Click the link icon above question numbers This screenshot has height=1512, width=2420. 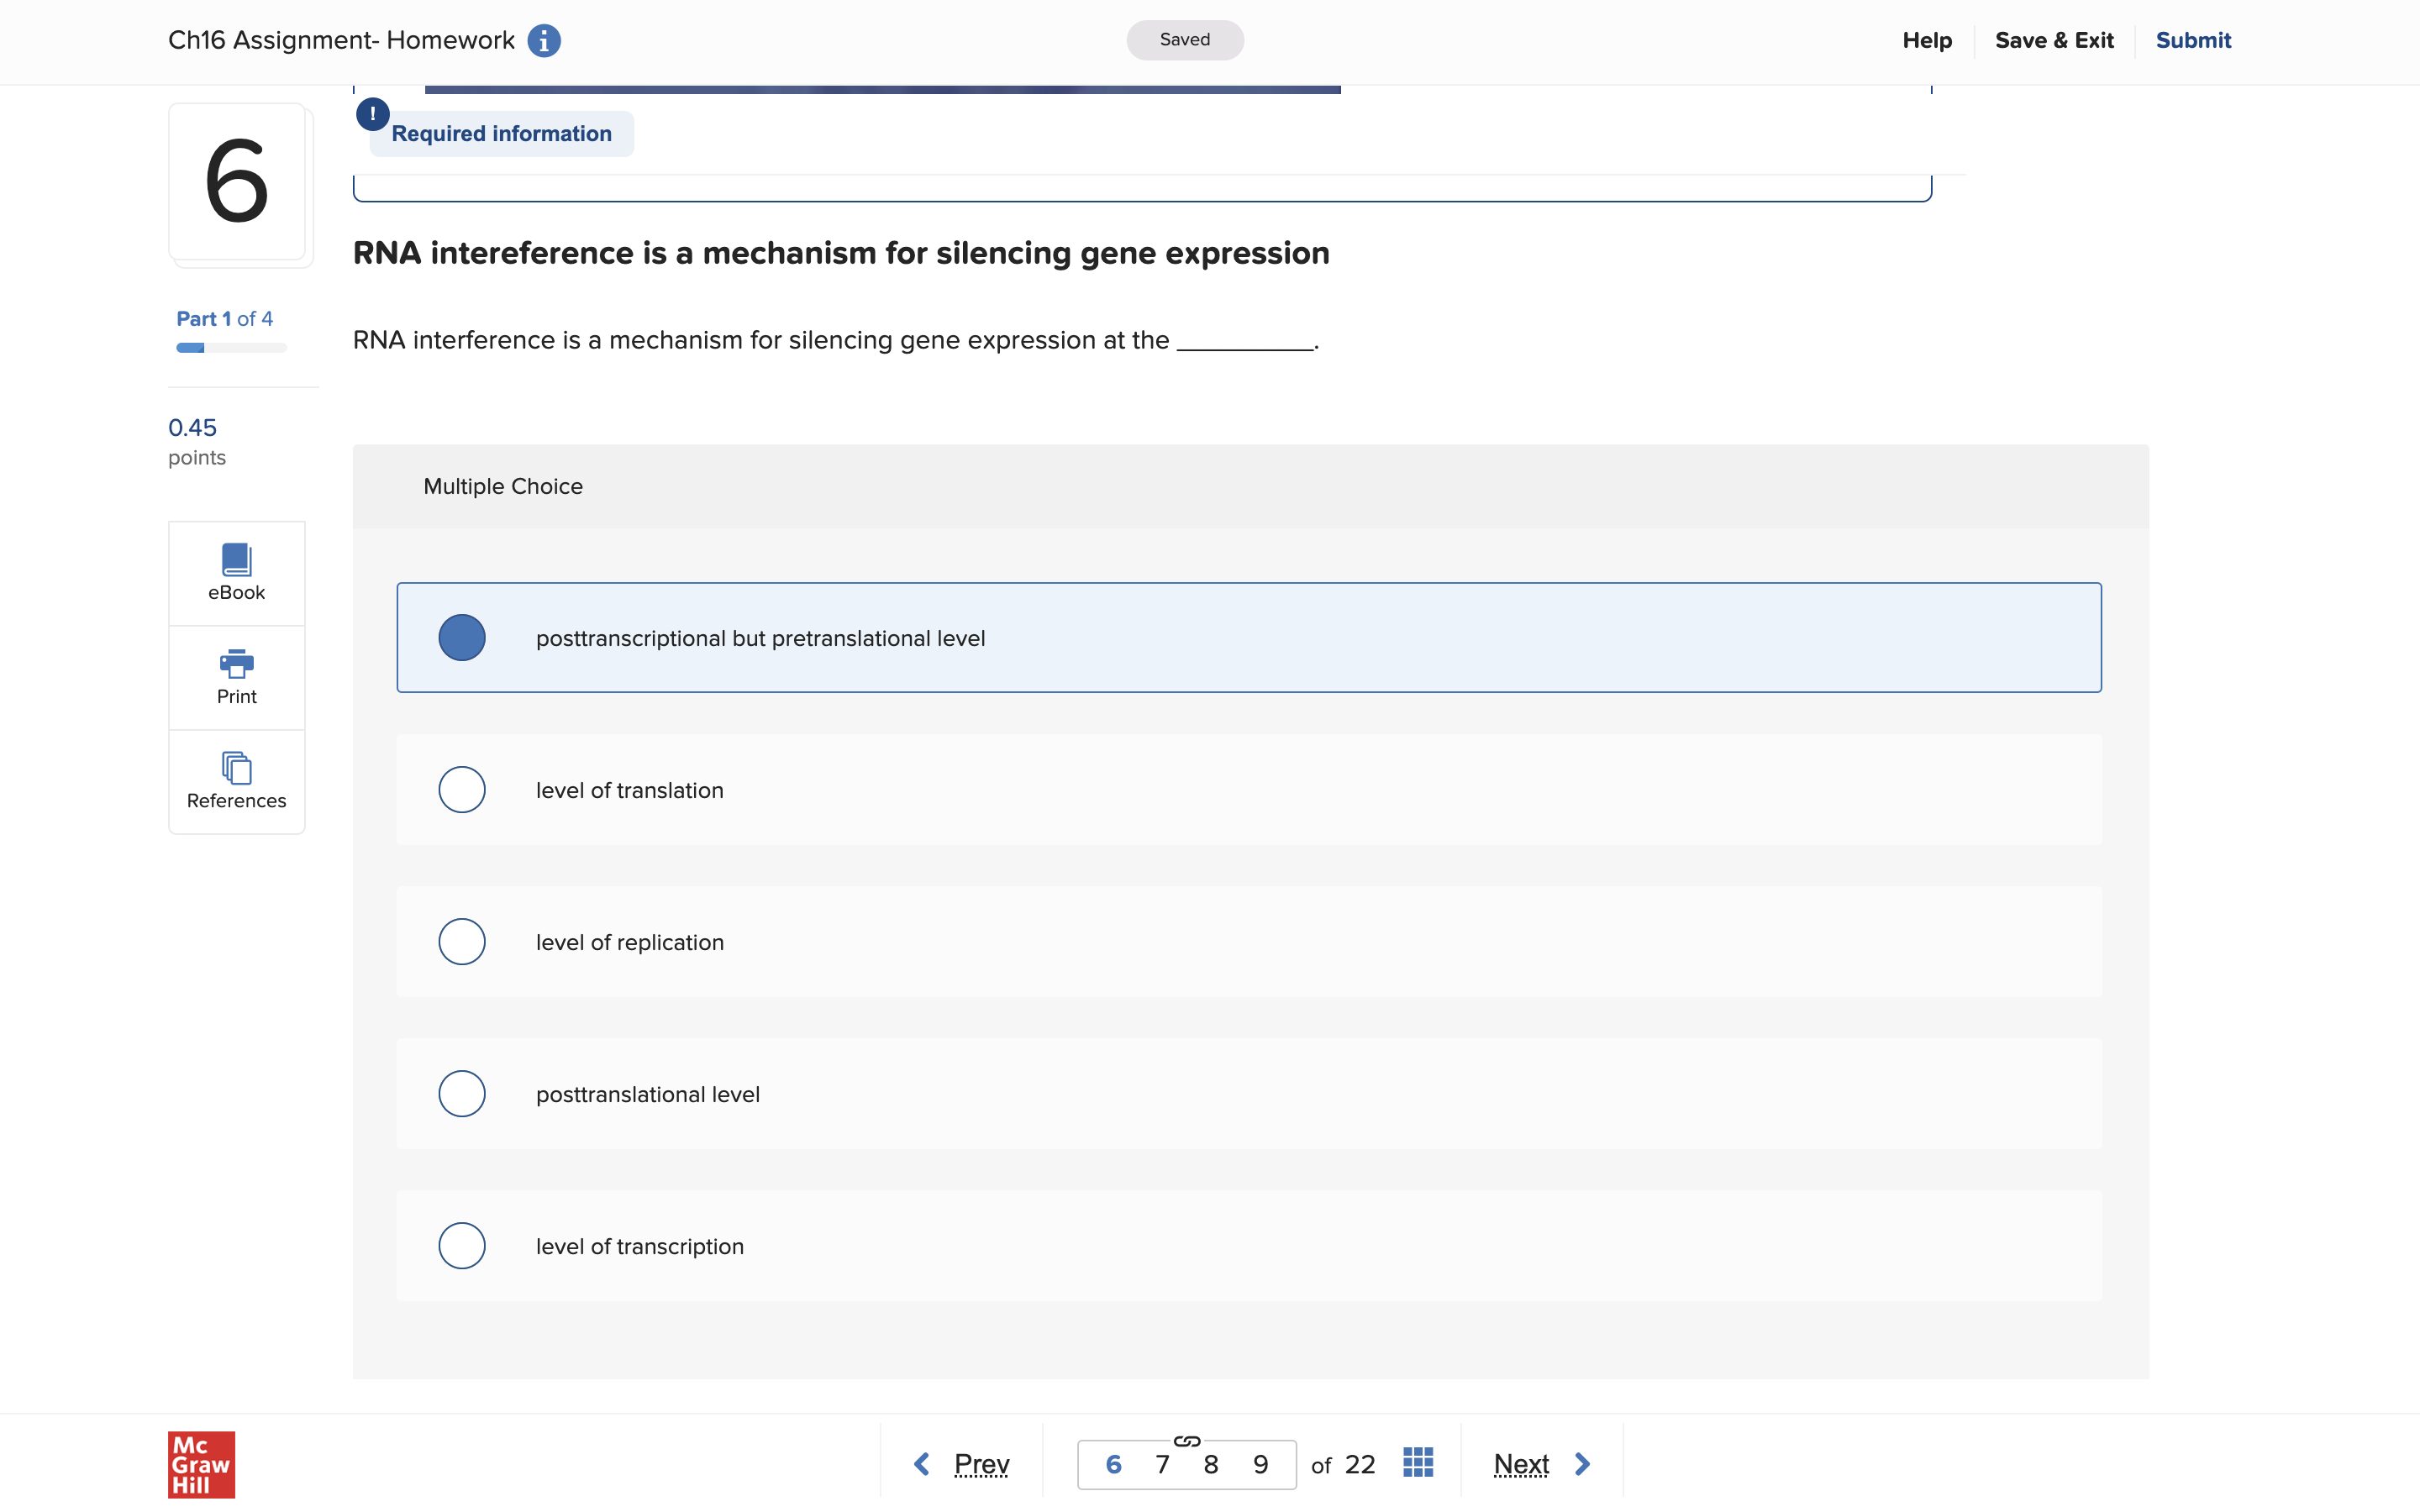click(x=1186, y=1441)
